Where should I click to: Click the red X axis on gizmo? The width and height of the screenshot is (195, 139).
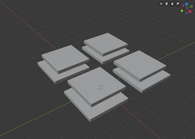click(x=190, y=11)
